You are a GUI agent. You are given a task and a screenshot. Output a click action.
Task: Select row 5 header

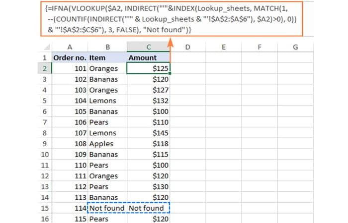(45, 101)
